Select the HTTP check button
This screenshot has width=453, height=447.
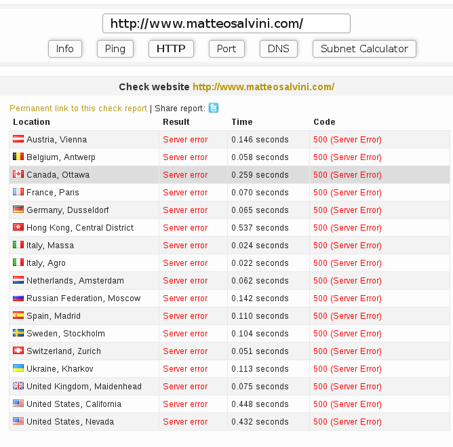[x=171, y=49]
